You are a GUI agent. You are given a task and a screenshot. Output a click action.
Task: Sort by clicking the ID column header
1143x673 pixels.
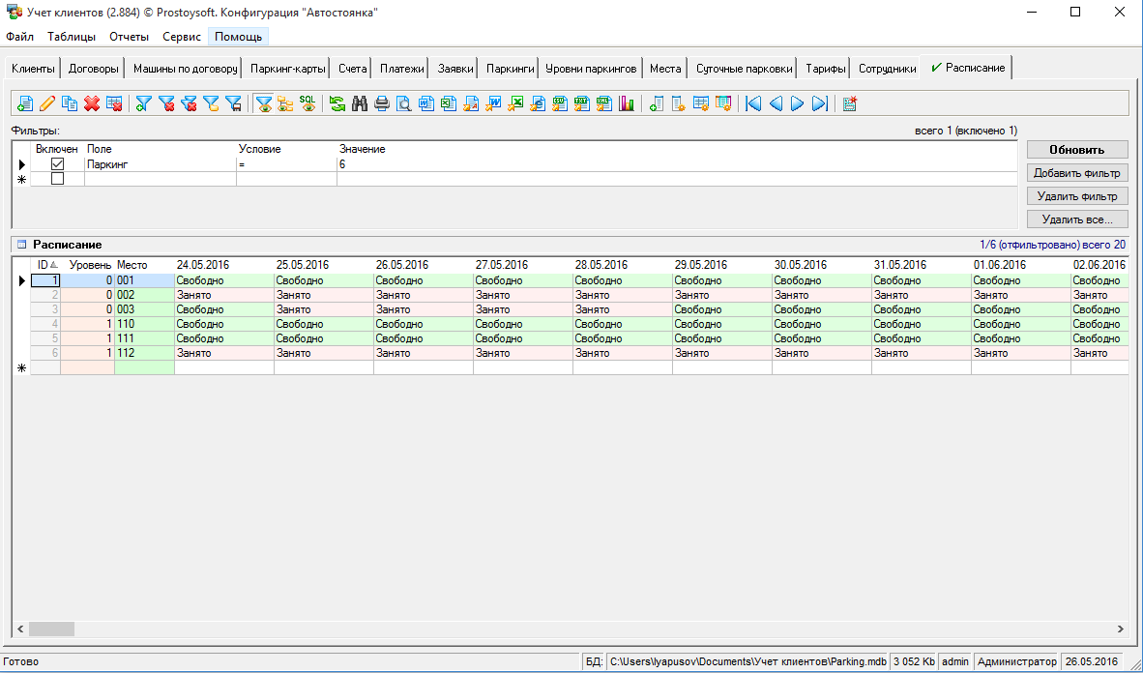click(44, 264)
